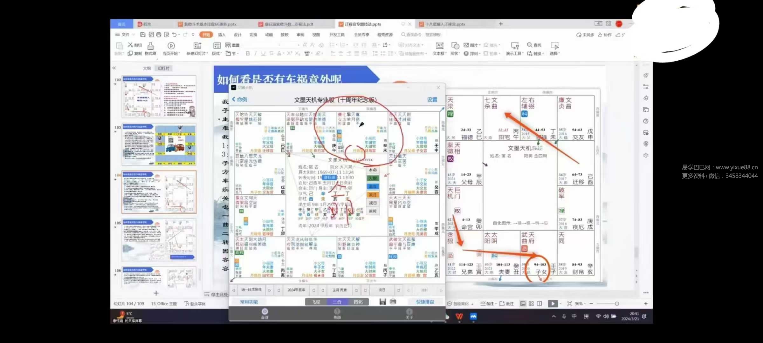
Task: Click the 协作 collaborate button
Action: pos(605,35)
